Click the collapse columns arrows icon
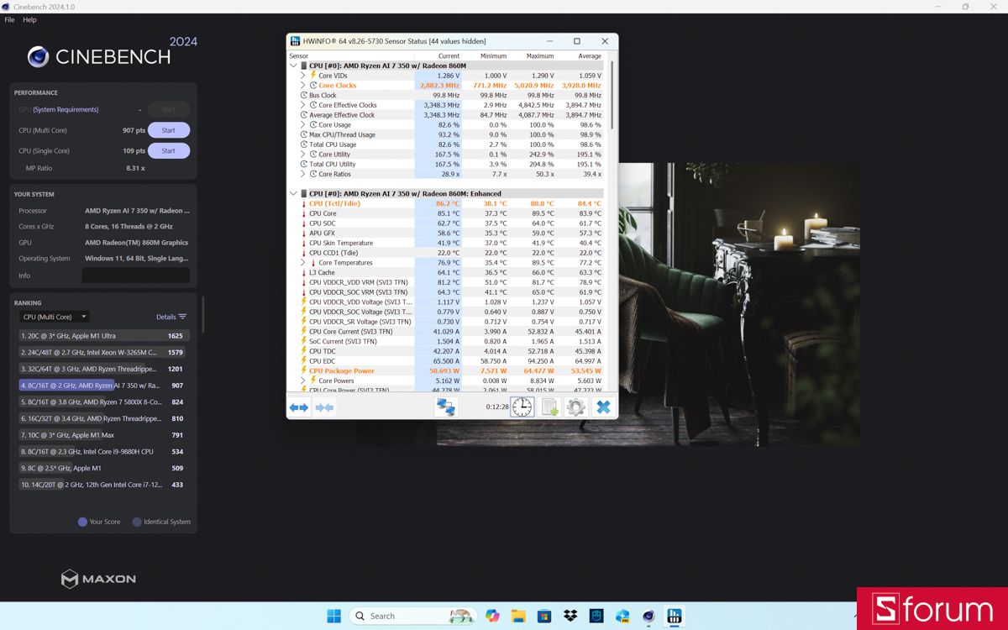The image size is (1008, 630). pos(324,407)
